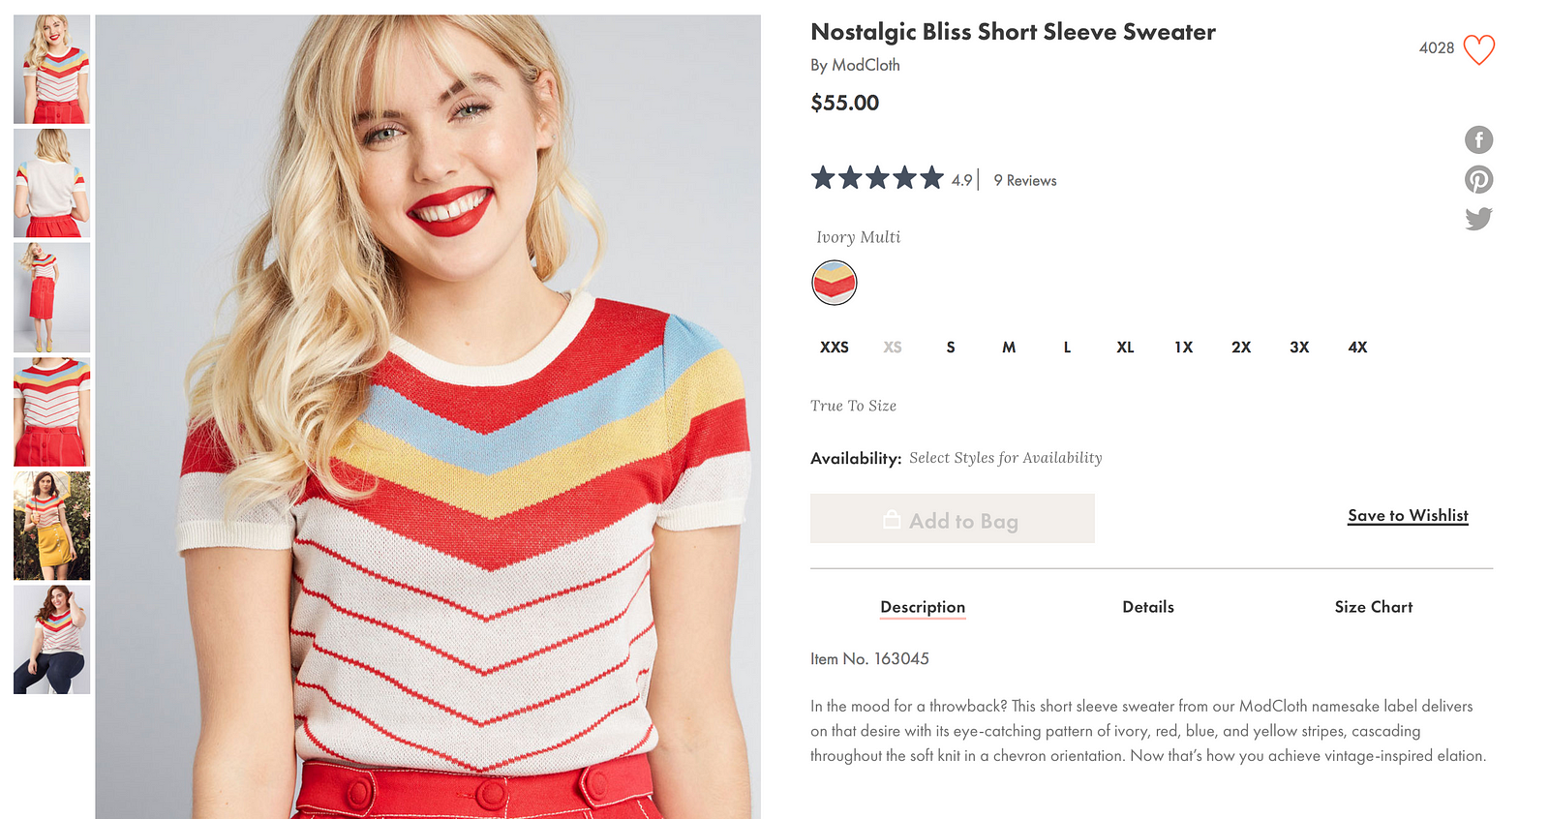The width and height of the screenshot is (1549, 819).
Task: Click the Add to Bag button
Action: [x=953, y=519]
